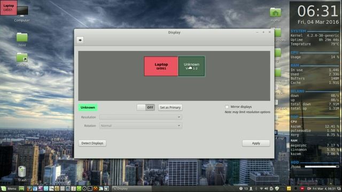Click the Detect Displays button
342x192 pixels.
pos(92,143)
